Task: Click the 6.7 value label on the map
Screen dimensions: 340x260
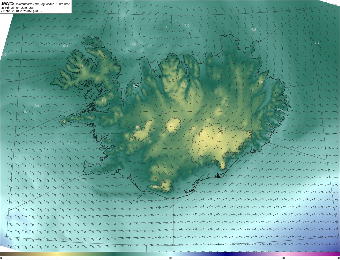Action: [135, 86]
